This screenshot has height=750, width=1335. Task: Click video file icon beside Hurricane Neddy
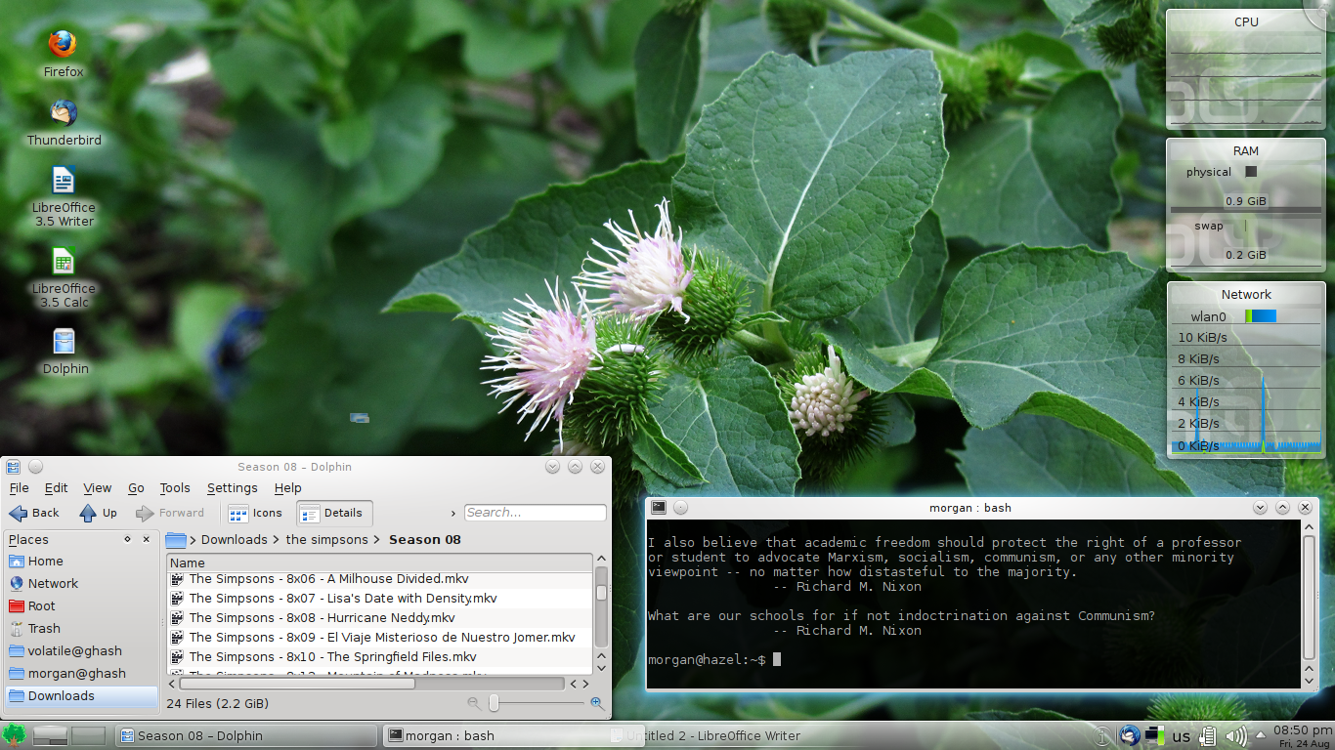coord(178,617)
